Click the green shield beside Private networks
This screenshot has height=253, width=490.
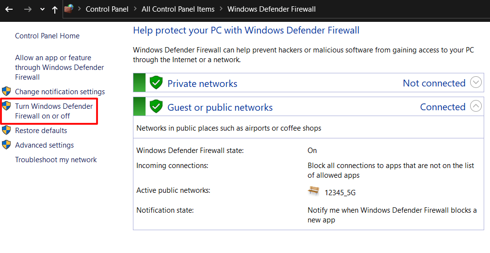click(x=156, y=83)
